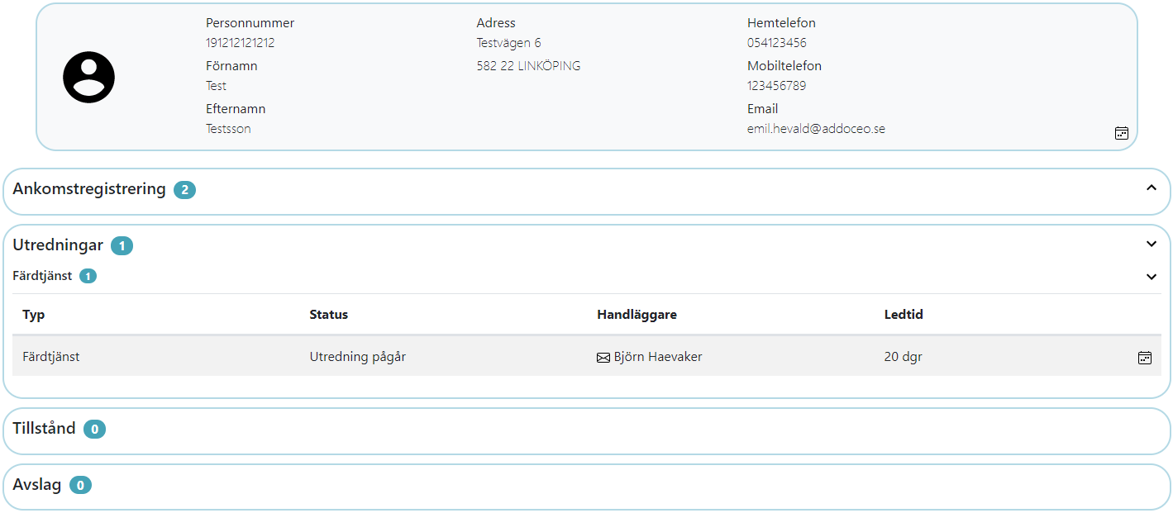Select the Färdtjänst cell in the table row

(51, 357)
